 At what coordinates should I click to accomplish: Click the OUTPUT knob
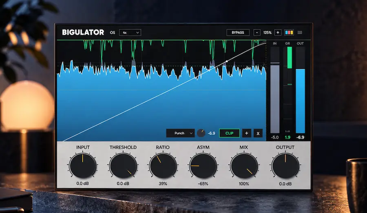tap(285, 165)
